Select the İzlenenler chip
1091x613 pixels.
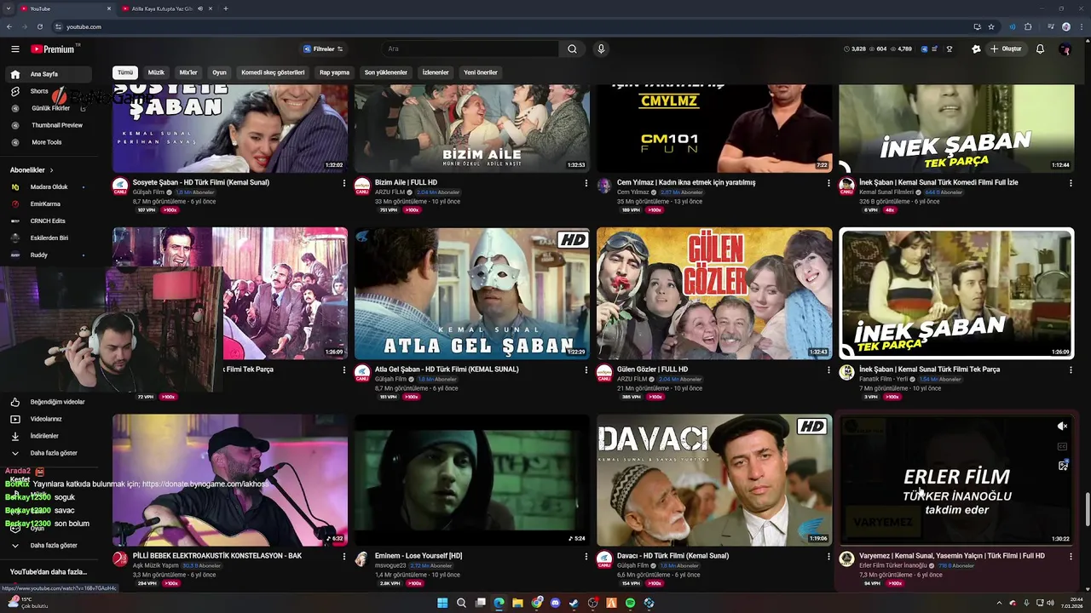(436, 72)
